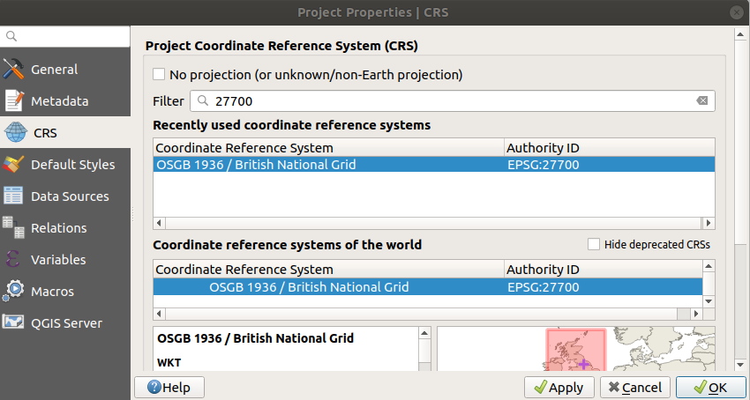Viewport: 750px width, 400px height.
Task: Switch to the QGIS Server tab
Action: pyautogui.click(x=65, y=323)
